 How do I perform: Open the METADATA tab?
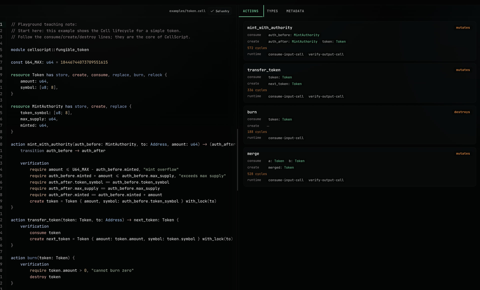295,11
